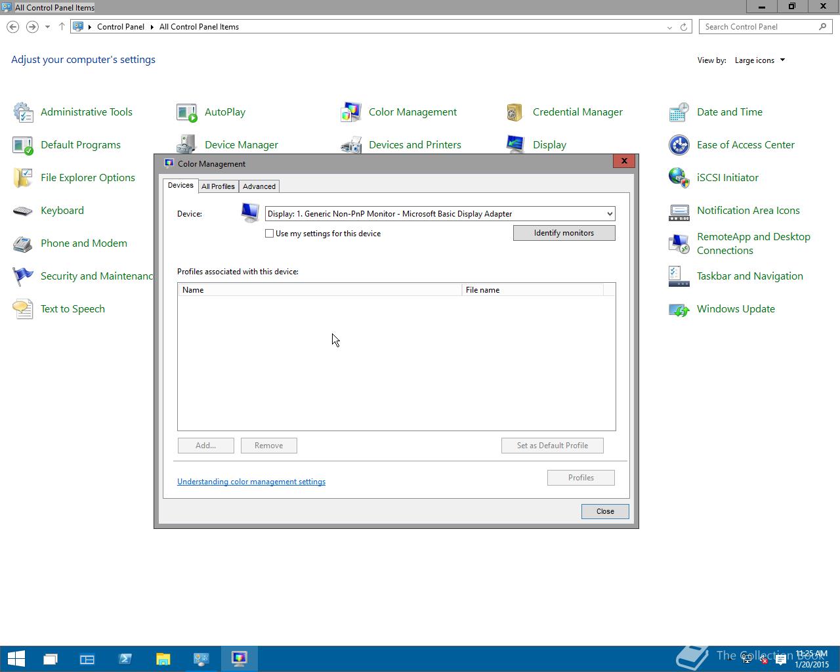
Task: Click the Search Control Panel field
Action: pos(765,27)
